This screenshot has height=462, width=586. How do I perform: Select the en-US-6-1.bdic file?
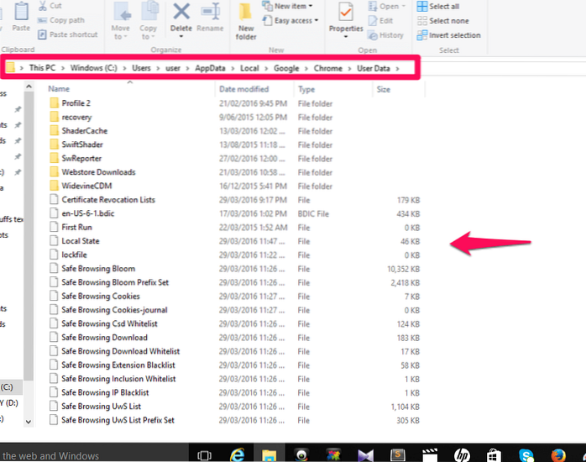[x=88, y=213]
